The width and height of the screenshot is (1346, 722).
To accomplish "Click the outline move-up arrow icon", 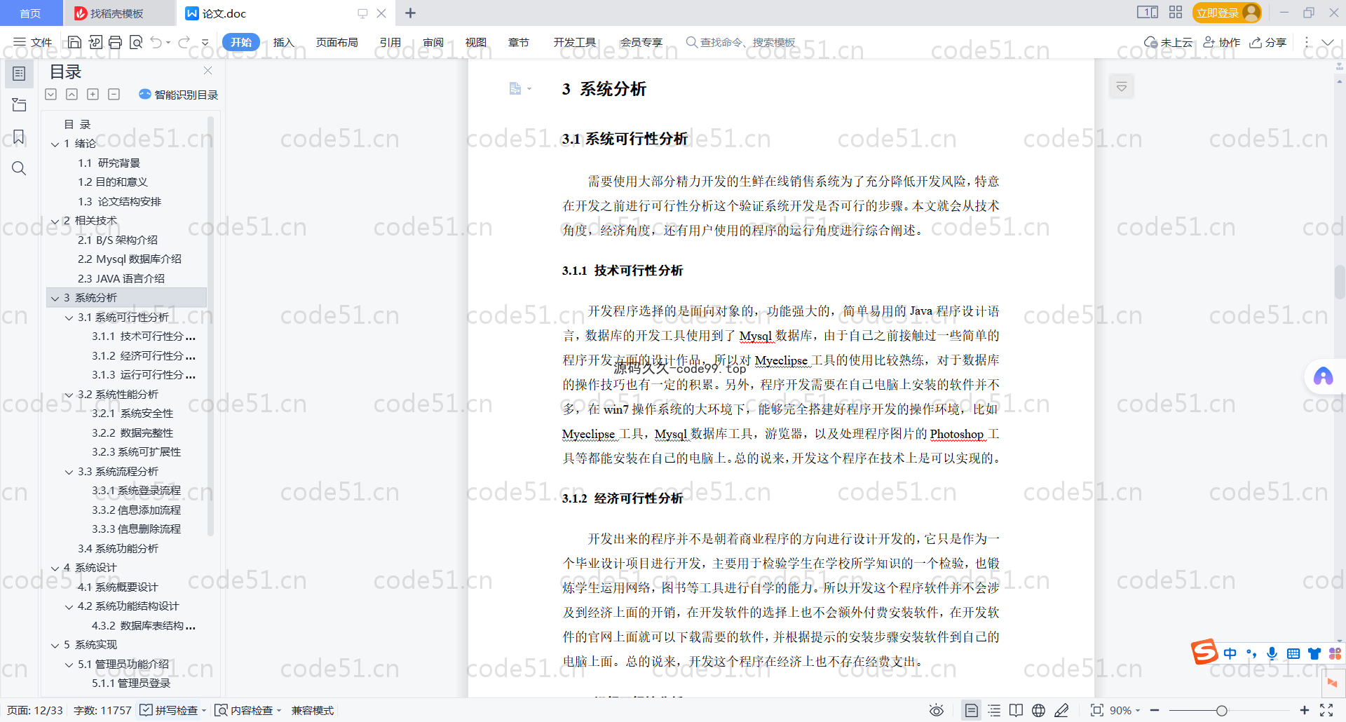I will pos(72,94).
